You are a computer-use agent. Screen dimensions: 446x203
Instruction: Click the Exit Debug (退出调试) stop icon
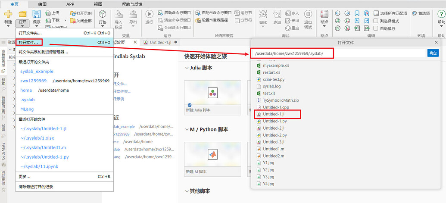(308, 14)
